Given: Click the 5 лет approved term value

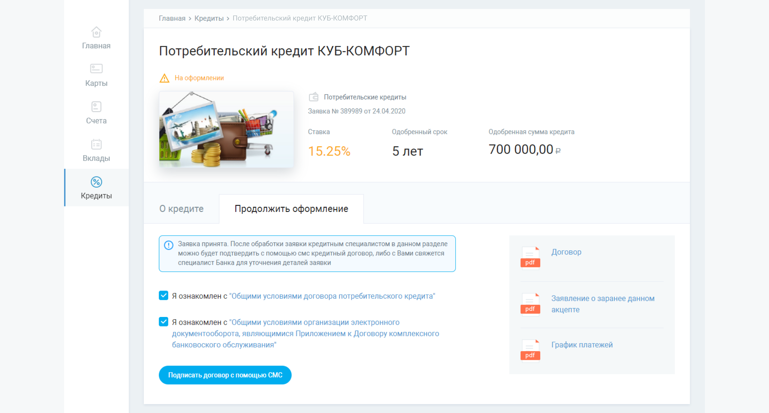Looking at the screenshot, I should point(408,151).
